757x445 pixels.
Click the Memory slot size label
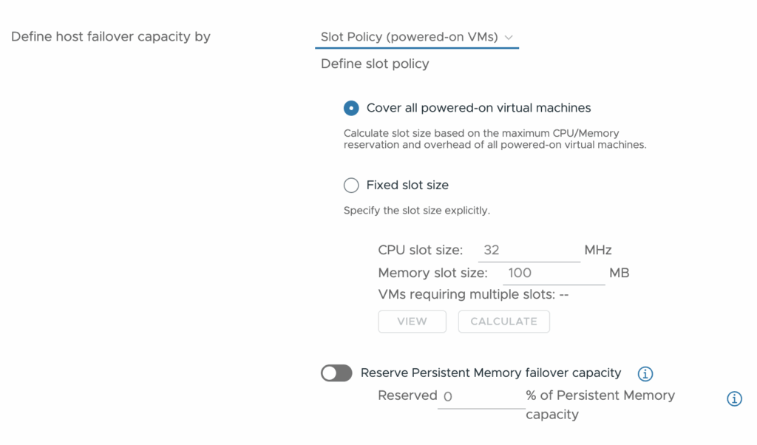(x=432, y=274)
